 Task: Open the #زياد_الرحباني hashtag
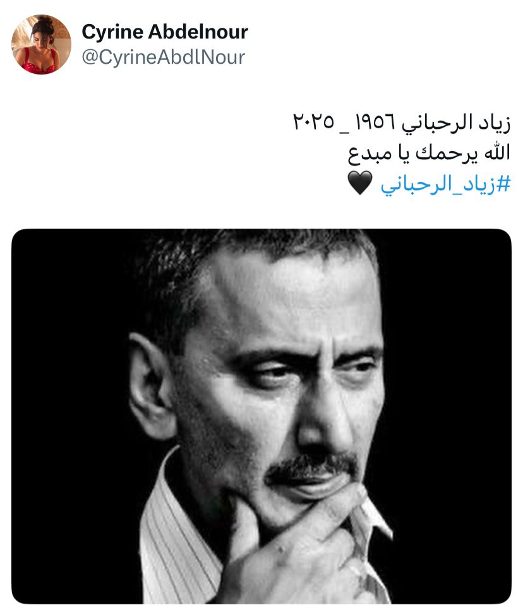click(x=445, y=184)
